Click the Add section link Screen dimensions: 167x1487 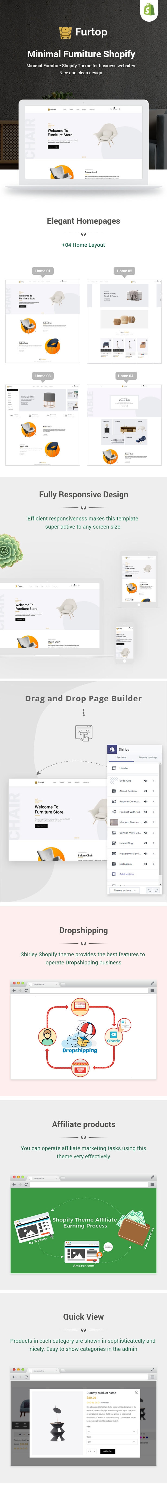(x=127, y=874)
